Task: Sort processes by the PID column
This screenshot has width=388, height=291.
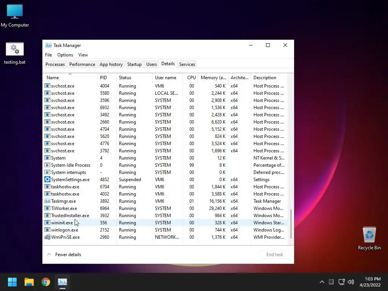Action: (x=107, y=77)
